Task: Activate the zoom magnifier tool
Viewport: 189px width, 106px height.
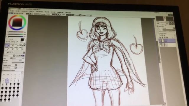Action: click(9, 42)
